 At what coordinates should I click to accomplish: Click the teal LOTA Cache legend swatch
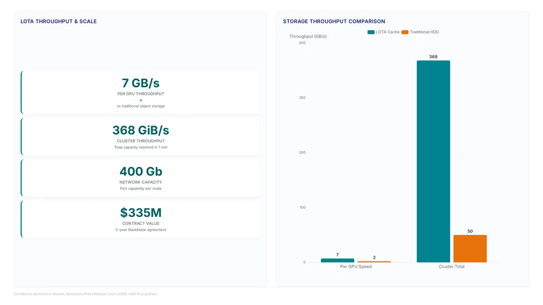(371, 32)
